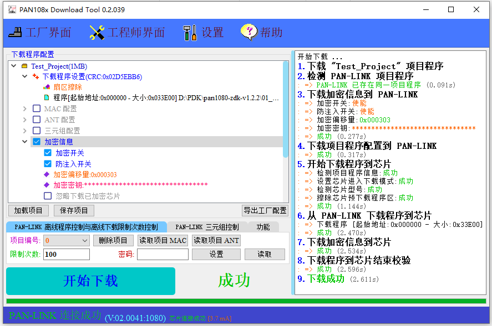The image size is (492, 326).
Task: Click the 读取项目 MAC button
Action: (163, 241)
